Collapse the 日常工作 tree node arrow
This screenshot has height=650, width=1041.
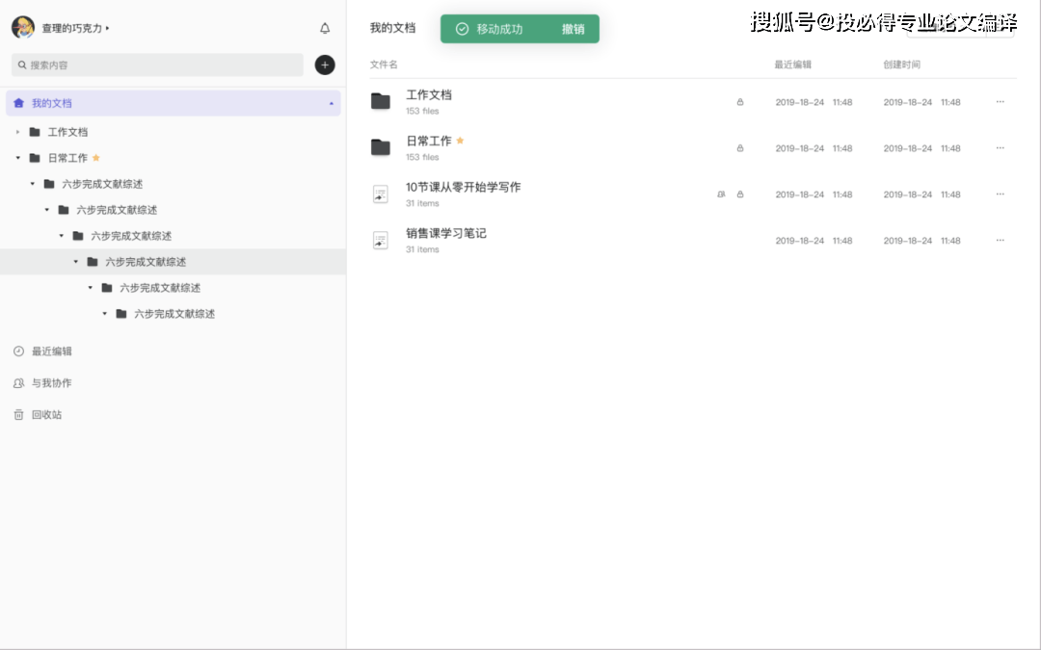click(x=18, y=158)
